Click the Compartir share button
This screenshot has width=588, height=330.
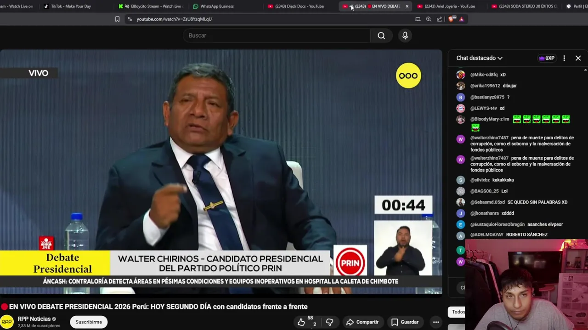[x=362, y=322]
